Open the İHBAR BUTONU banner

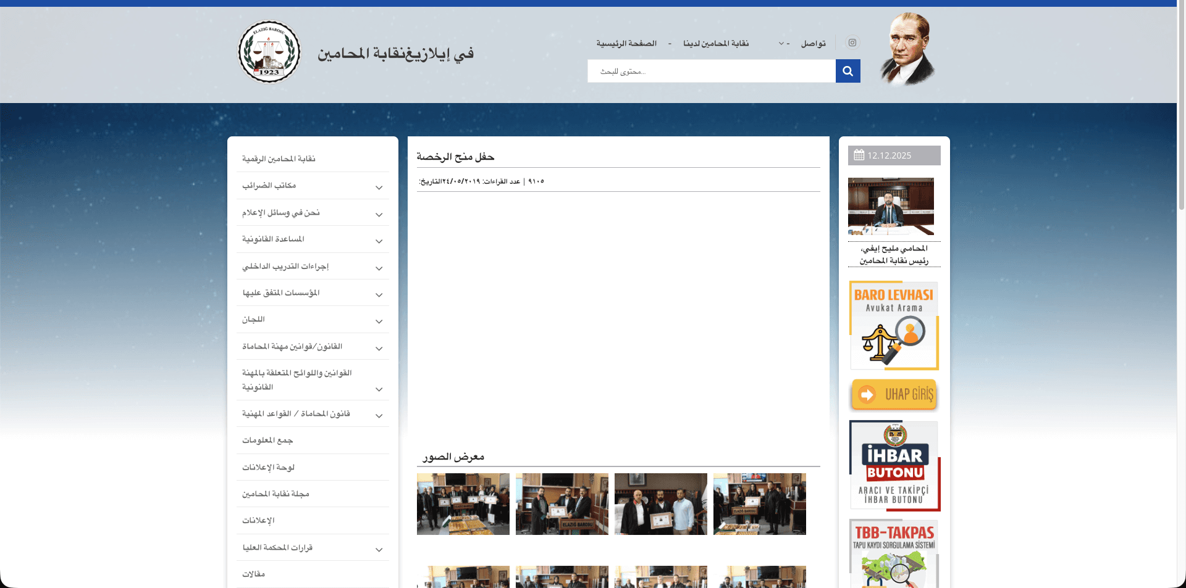click(x=894, y=466)
